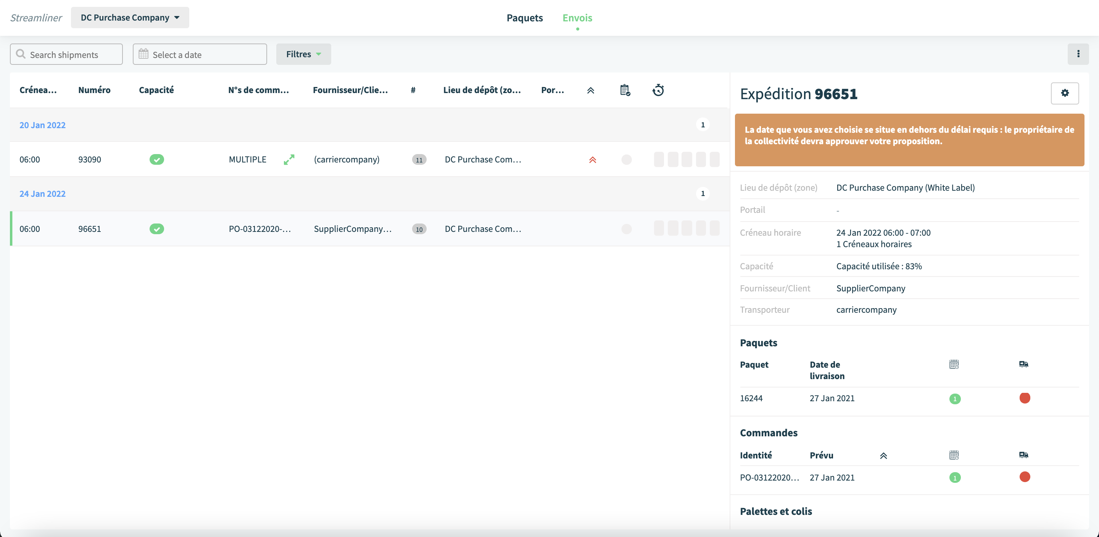
Task: Click 27 Jan 2021 delivery date for paquet 16244
Action: point(832,399)
